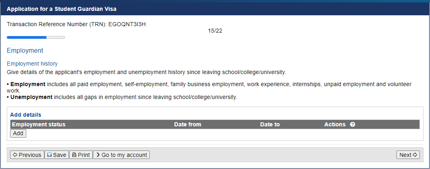Click the Date to column header
The height and width of the screenshot is (169, 430).
[270, 124]
